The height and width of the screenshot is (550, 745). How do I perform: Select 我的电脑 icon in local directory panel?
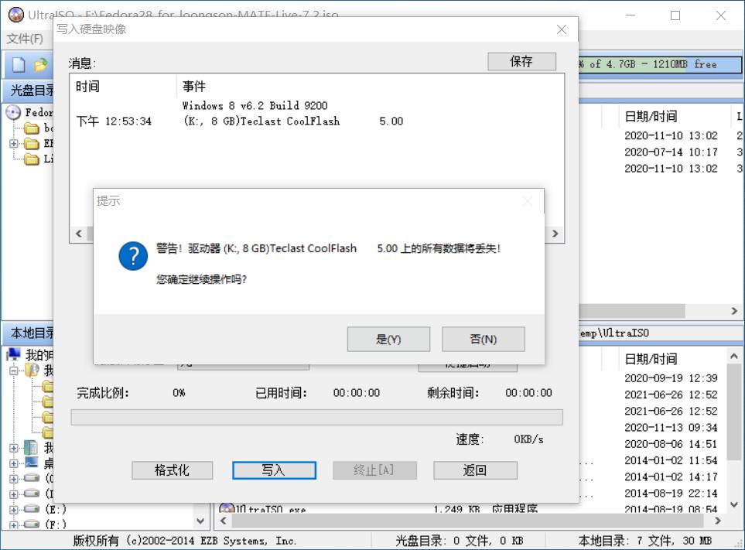pos(14,354)
